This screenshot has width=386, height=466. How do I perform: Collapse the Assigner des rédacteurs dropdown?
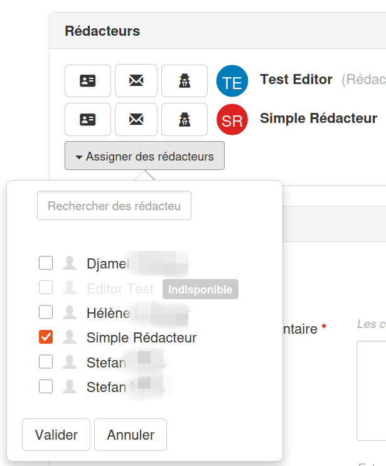(x=144, y=157)
